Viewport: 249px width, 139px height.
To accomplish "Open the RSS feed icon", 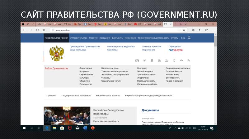I will 189,60.
